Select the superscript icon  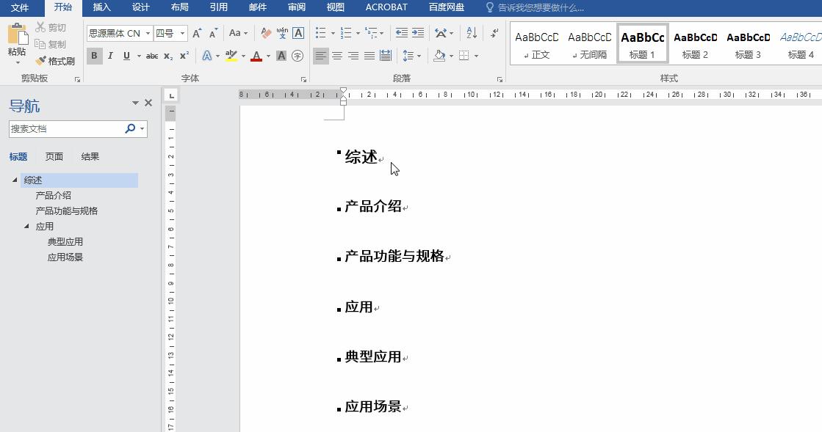[183, 56]
